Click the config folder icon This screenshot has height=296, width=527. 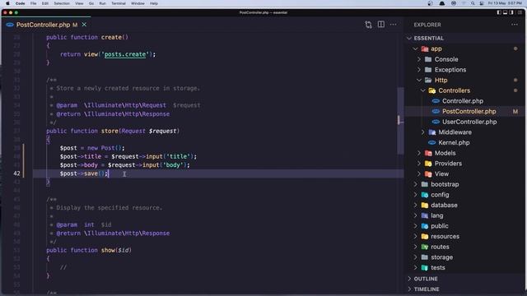click(425, 195)
